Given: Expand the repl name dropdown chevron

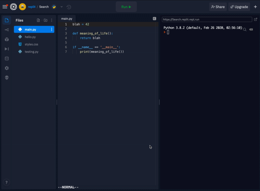Looking at the screenshot, I should 61,7.
